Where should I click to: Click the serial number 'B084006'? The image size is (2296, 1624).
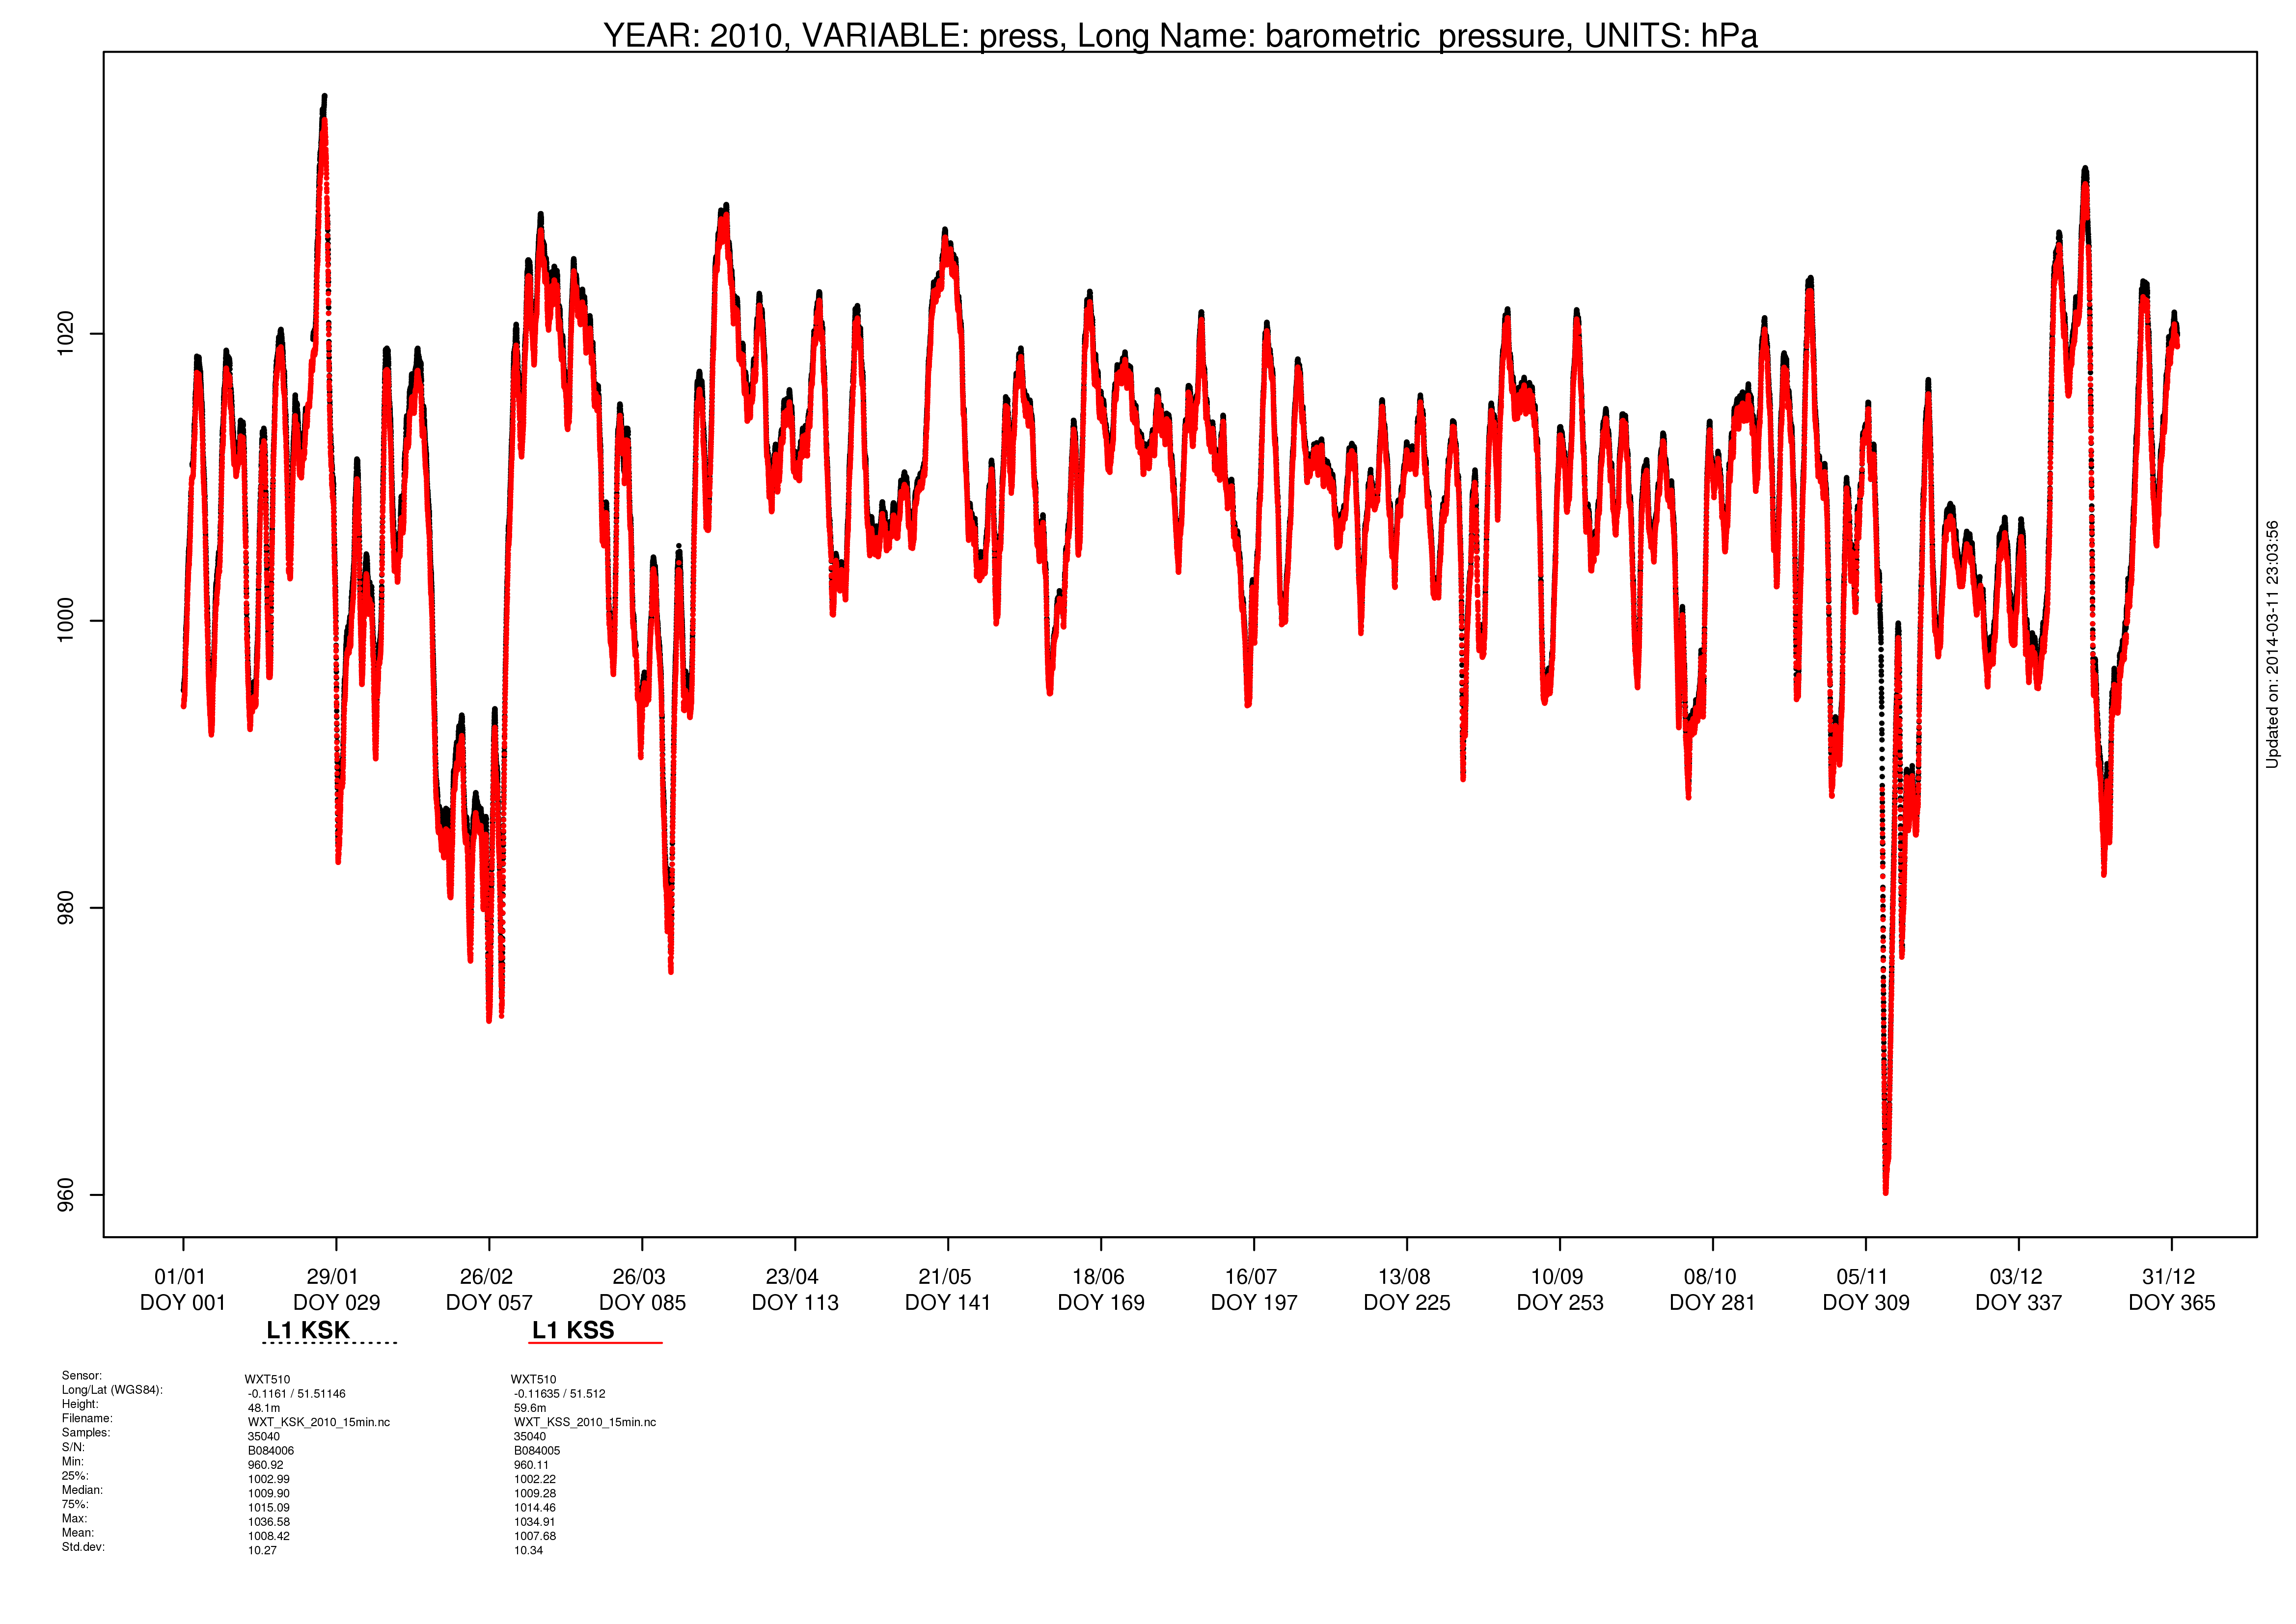[271, 1451]
